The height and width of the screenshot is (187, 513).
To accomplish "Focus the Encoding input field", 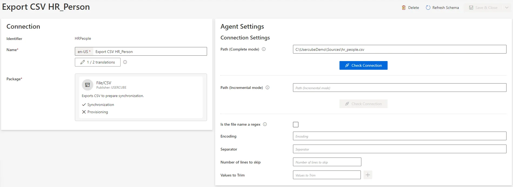I will [399, 136].
